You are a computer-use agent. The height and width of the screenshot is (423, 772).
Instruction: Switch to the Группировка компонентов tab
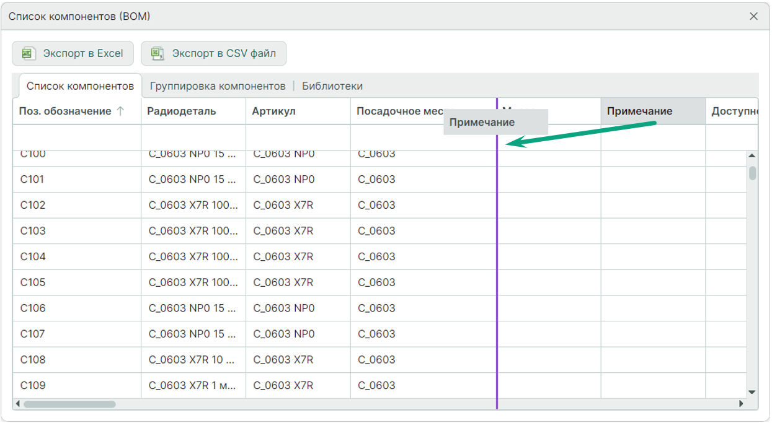(218, 86)
